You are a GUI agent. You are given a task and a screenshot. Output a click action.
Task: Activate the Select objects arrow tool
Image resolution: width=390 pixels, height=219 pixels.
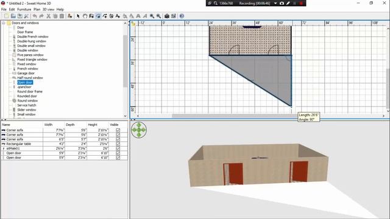coord(79,16)
